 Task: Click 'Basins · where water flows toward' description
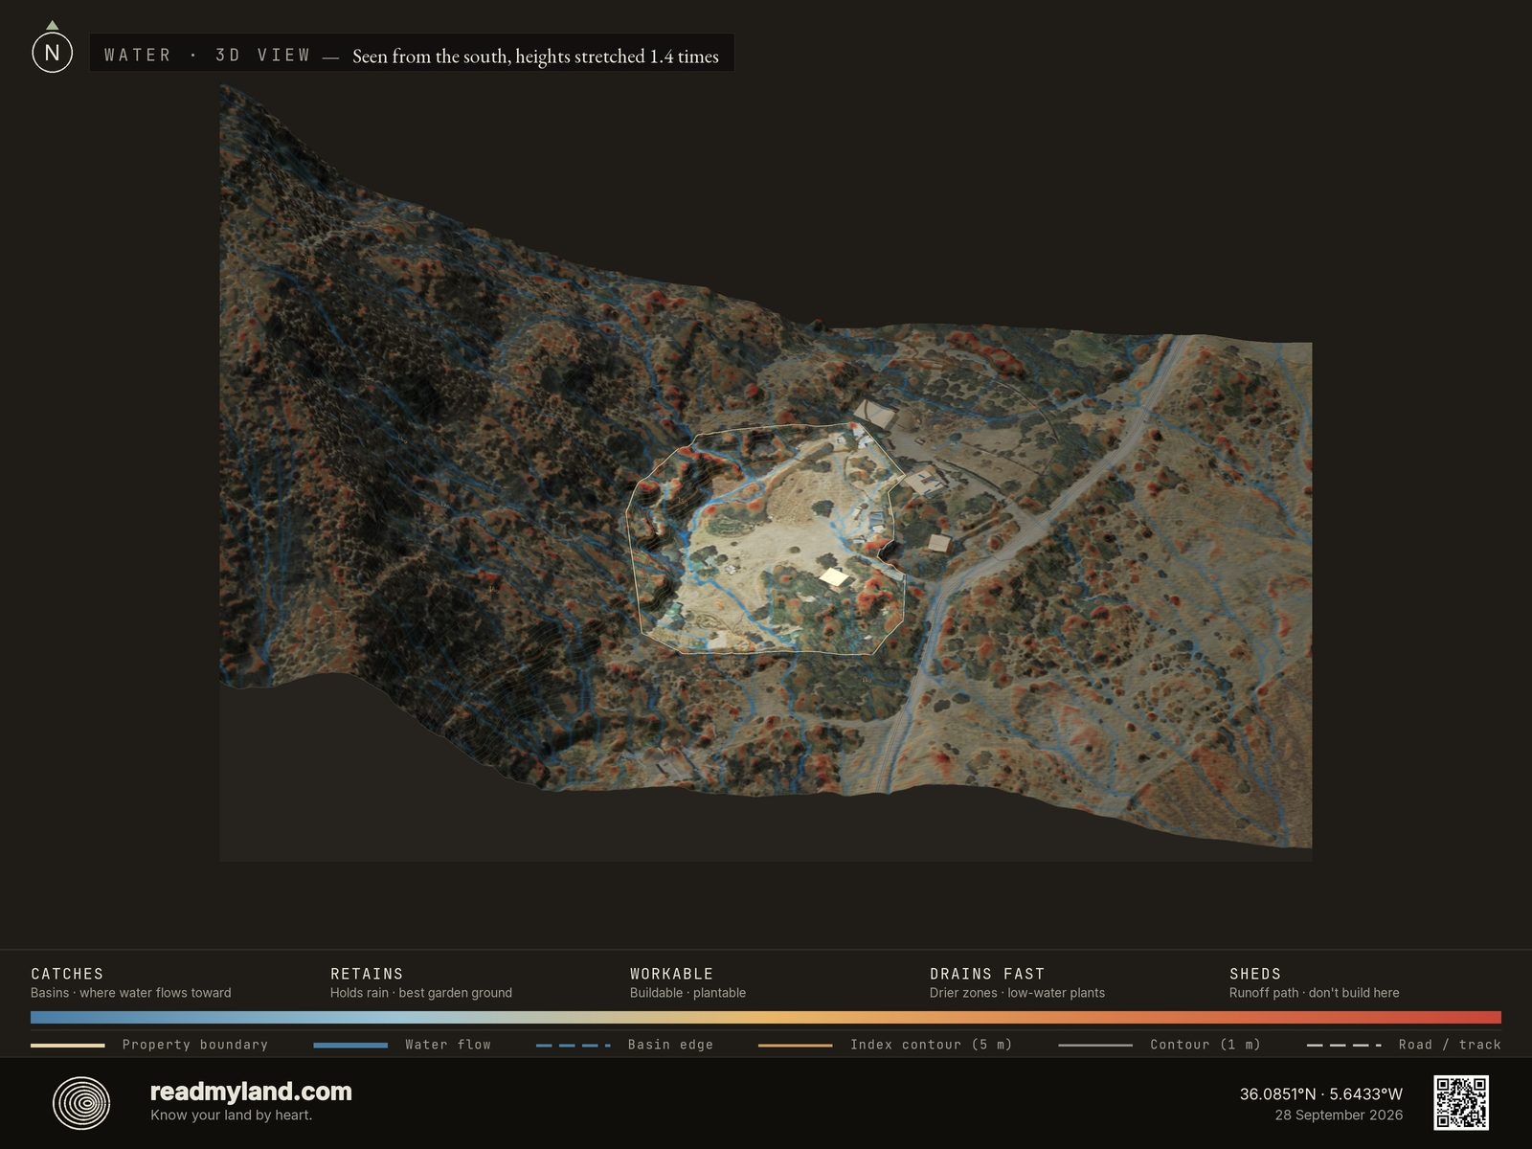pos(131,993)
